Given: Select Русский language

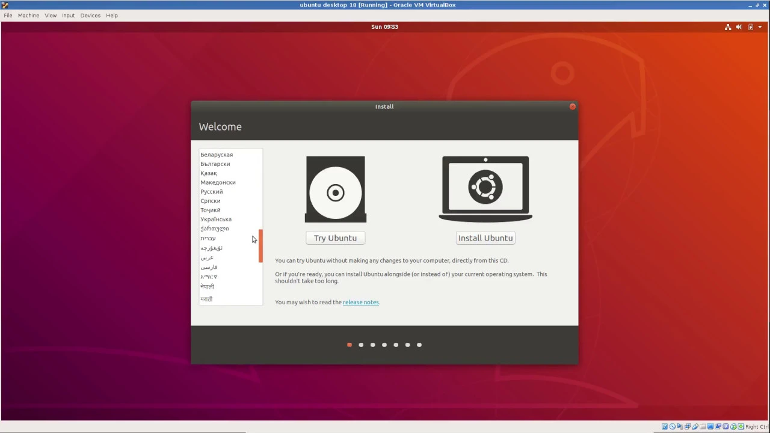Looking at the screenshot, I should pos(212,191).
